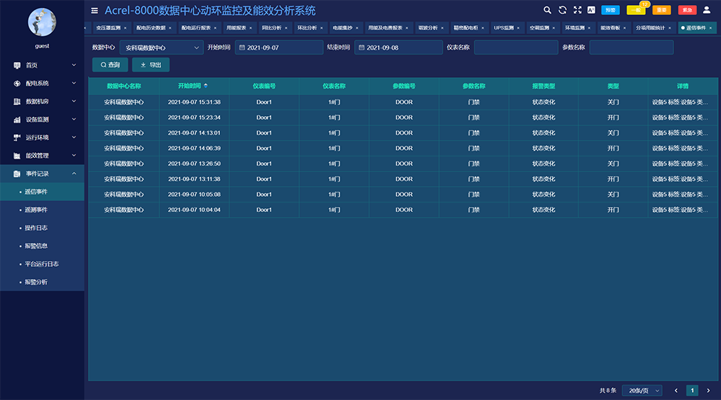Sort table by 开始时间 column arrow
The image size is (721, 400).
pos(205,85)
